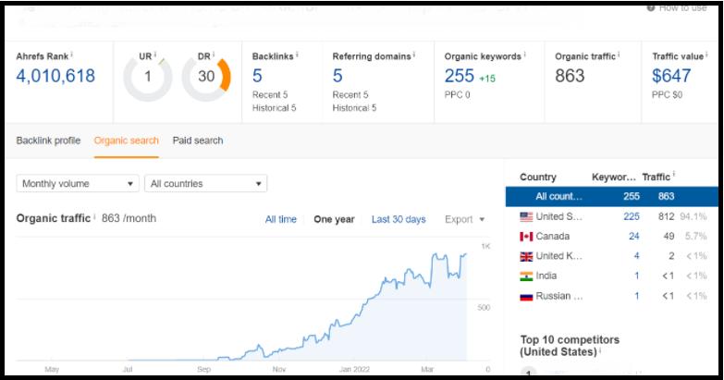Click United States keyword count 225
The image size is (724, 380).
[632, 216]
